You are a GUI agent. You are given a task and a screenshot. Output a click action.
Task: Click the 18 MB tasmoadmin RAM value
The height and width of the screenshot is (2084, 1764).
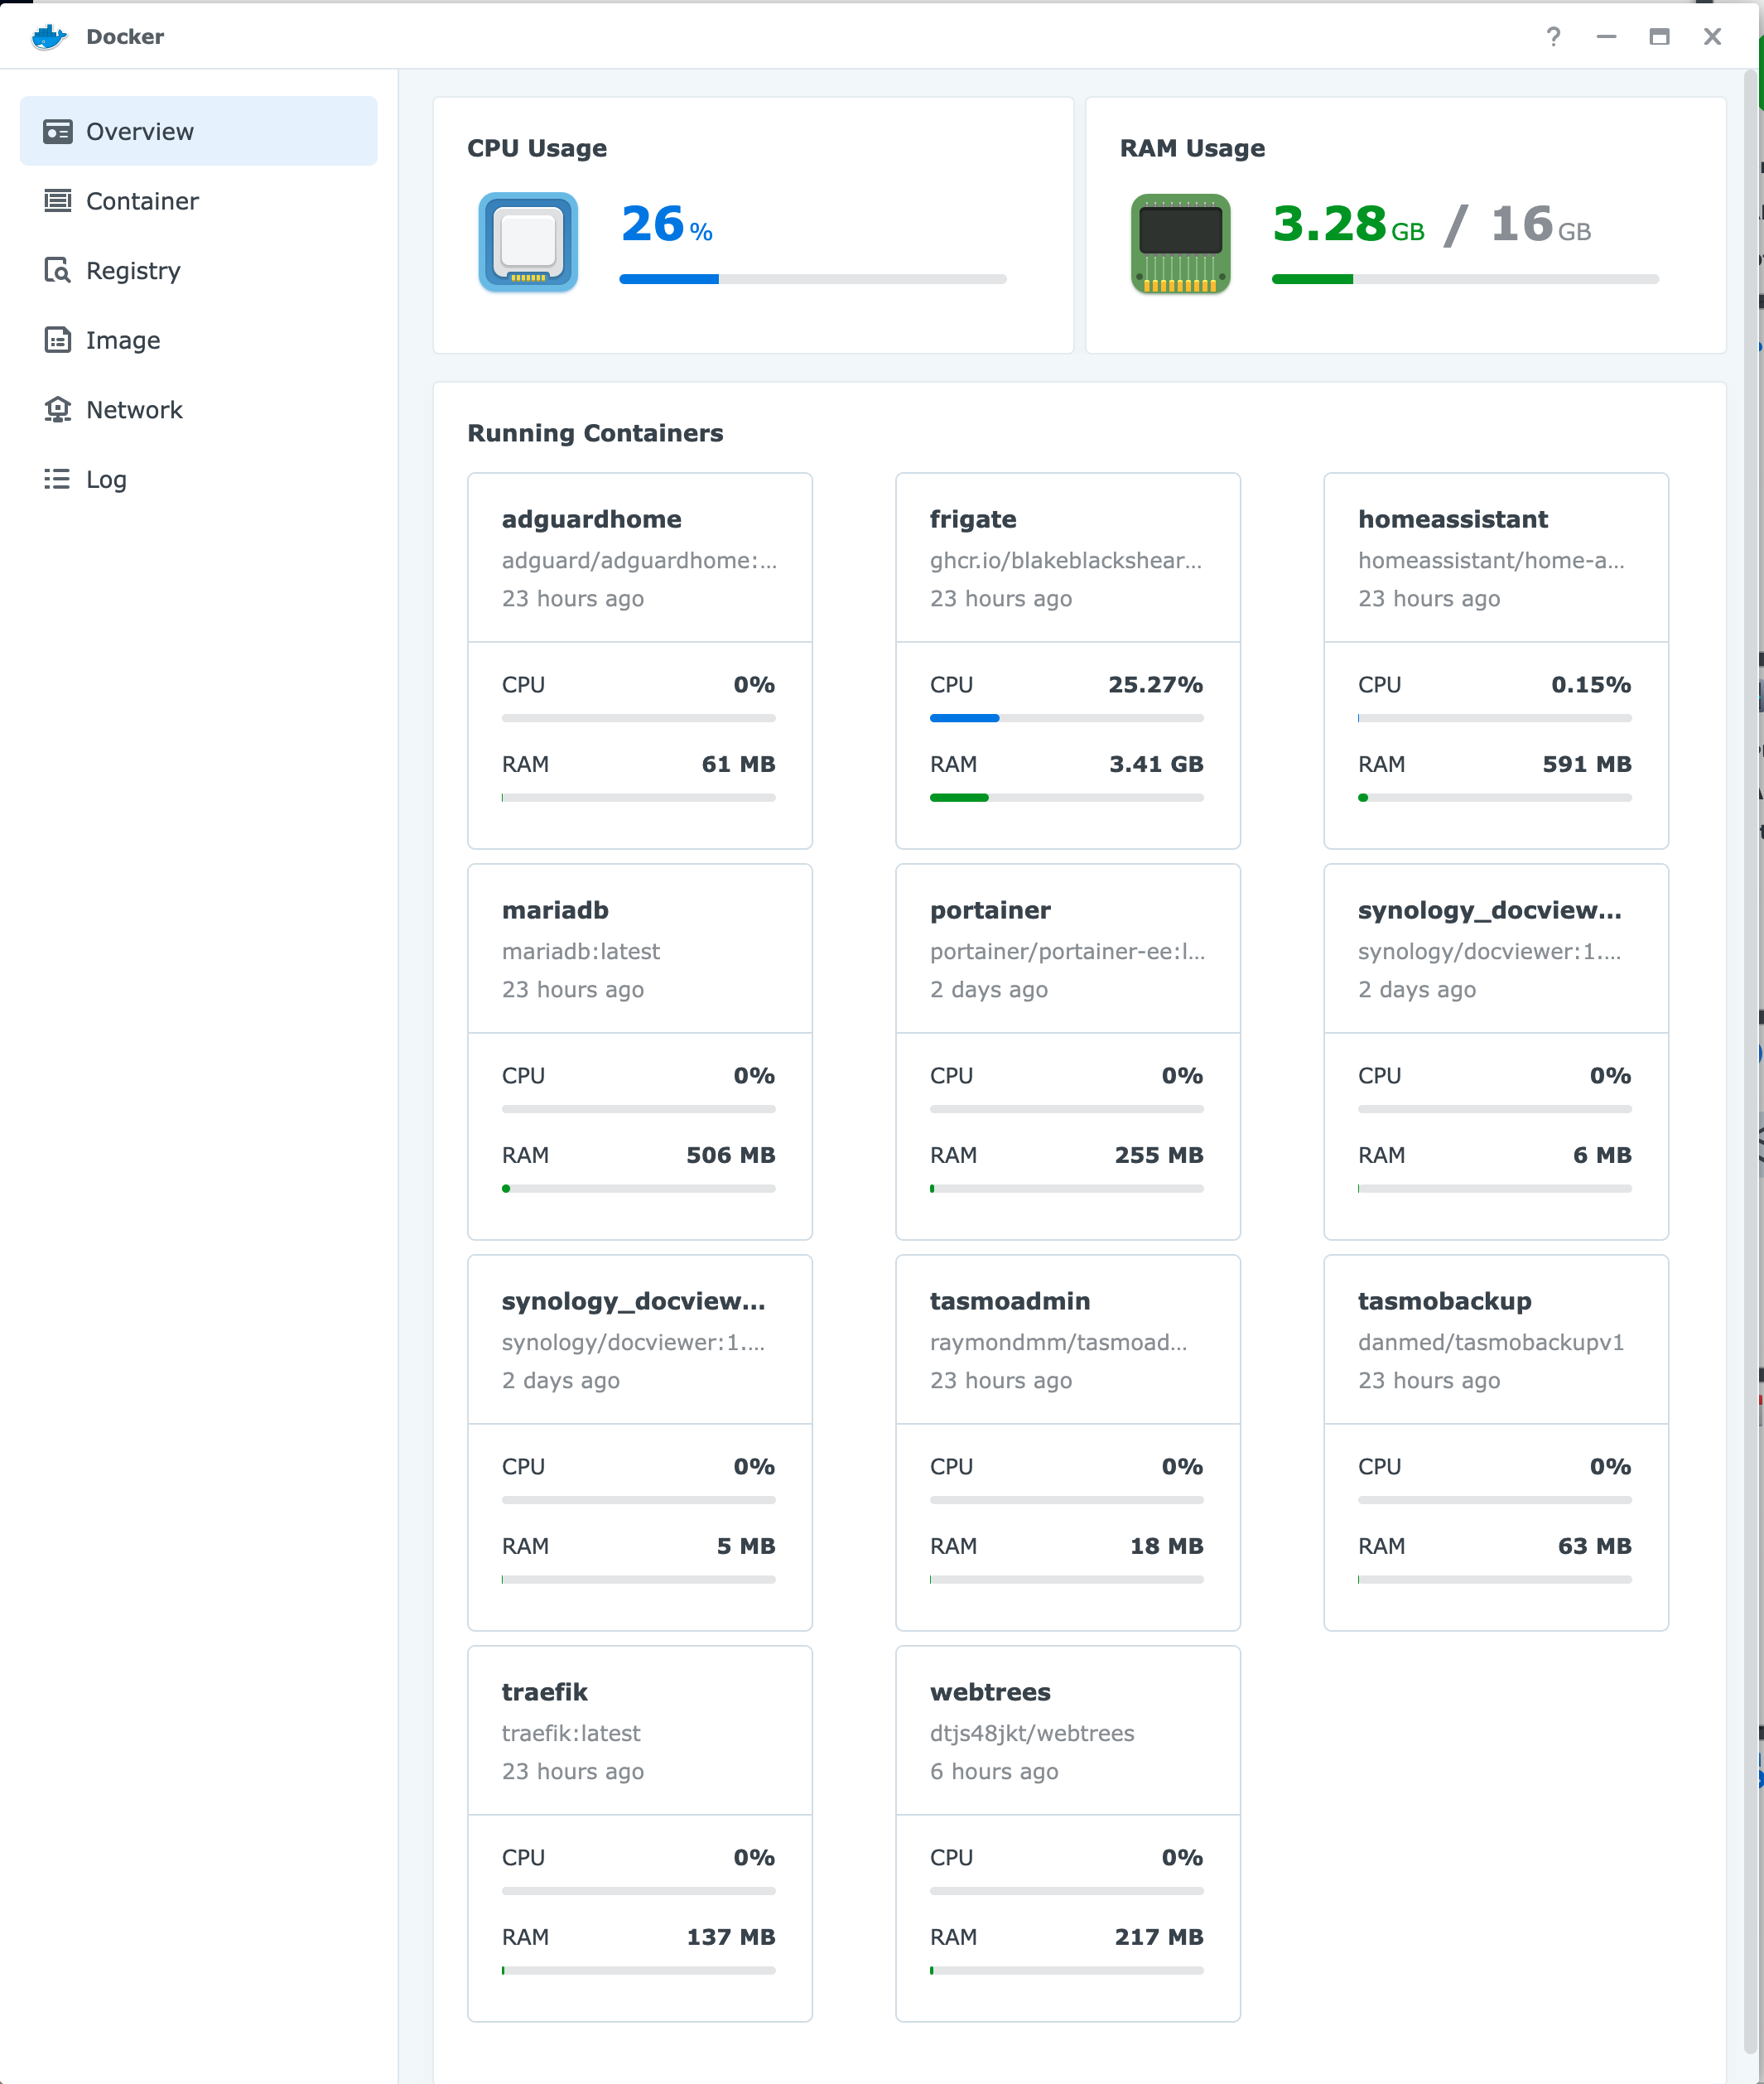[x=1167, y=1546]
